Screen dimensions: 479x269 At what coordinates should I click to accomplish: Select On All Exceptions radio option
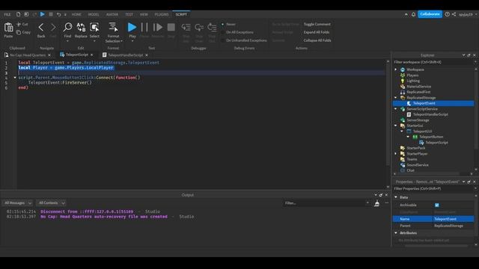click(x=223, y=32)
